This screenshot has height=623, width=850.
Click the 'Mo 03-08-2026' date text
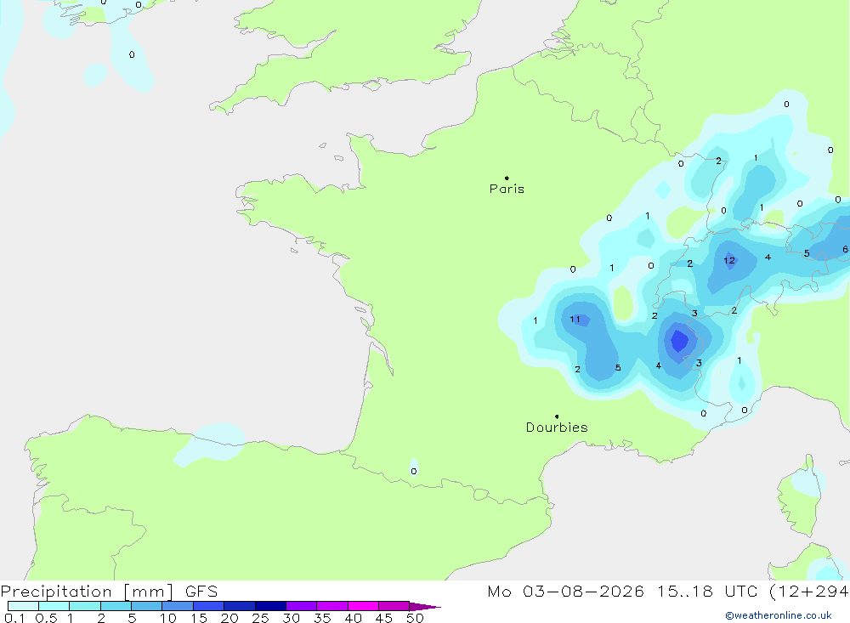(x=566, y=592)
